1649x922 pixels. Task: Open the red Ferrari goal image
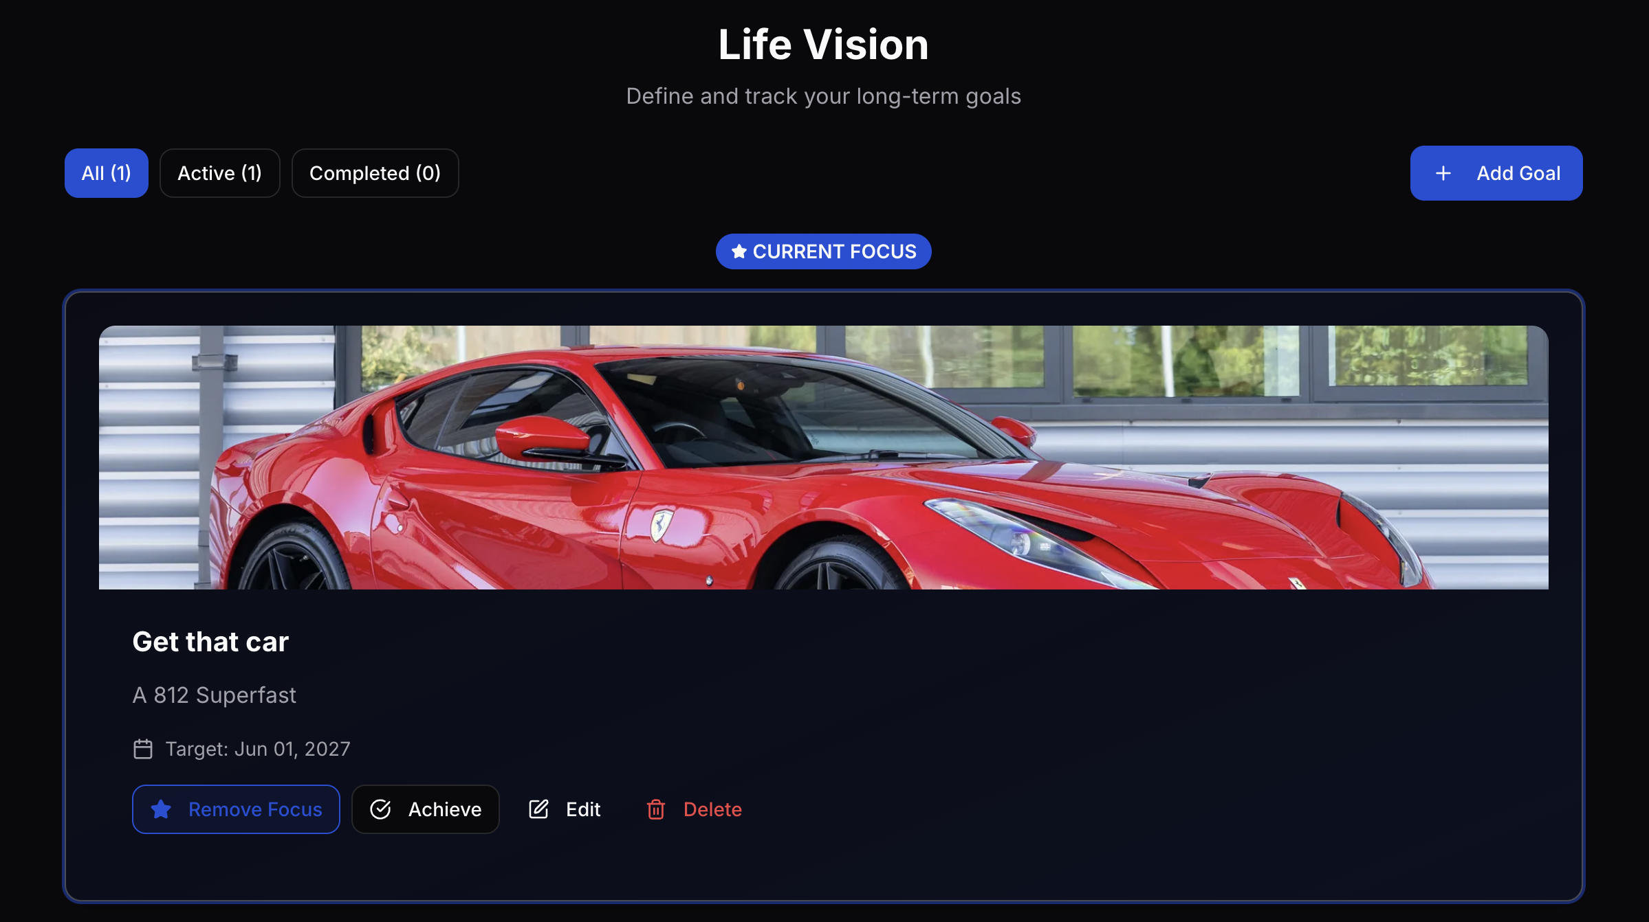pyautogui.click(x=823, y=457)
